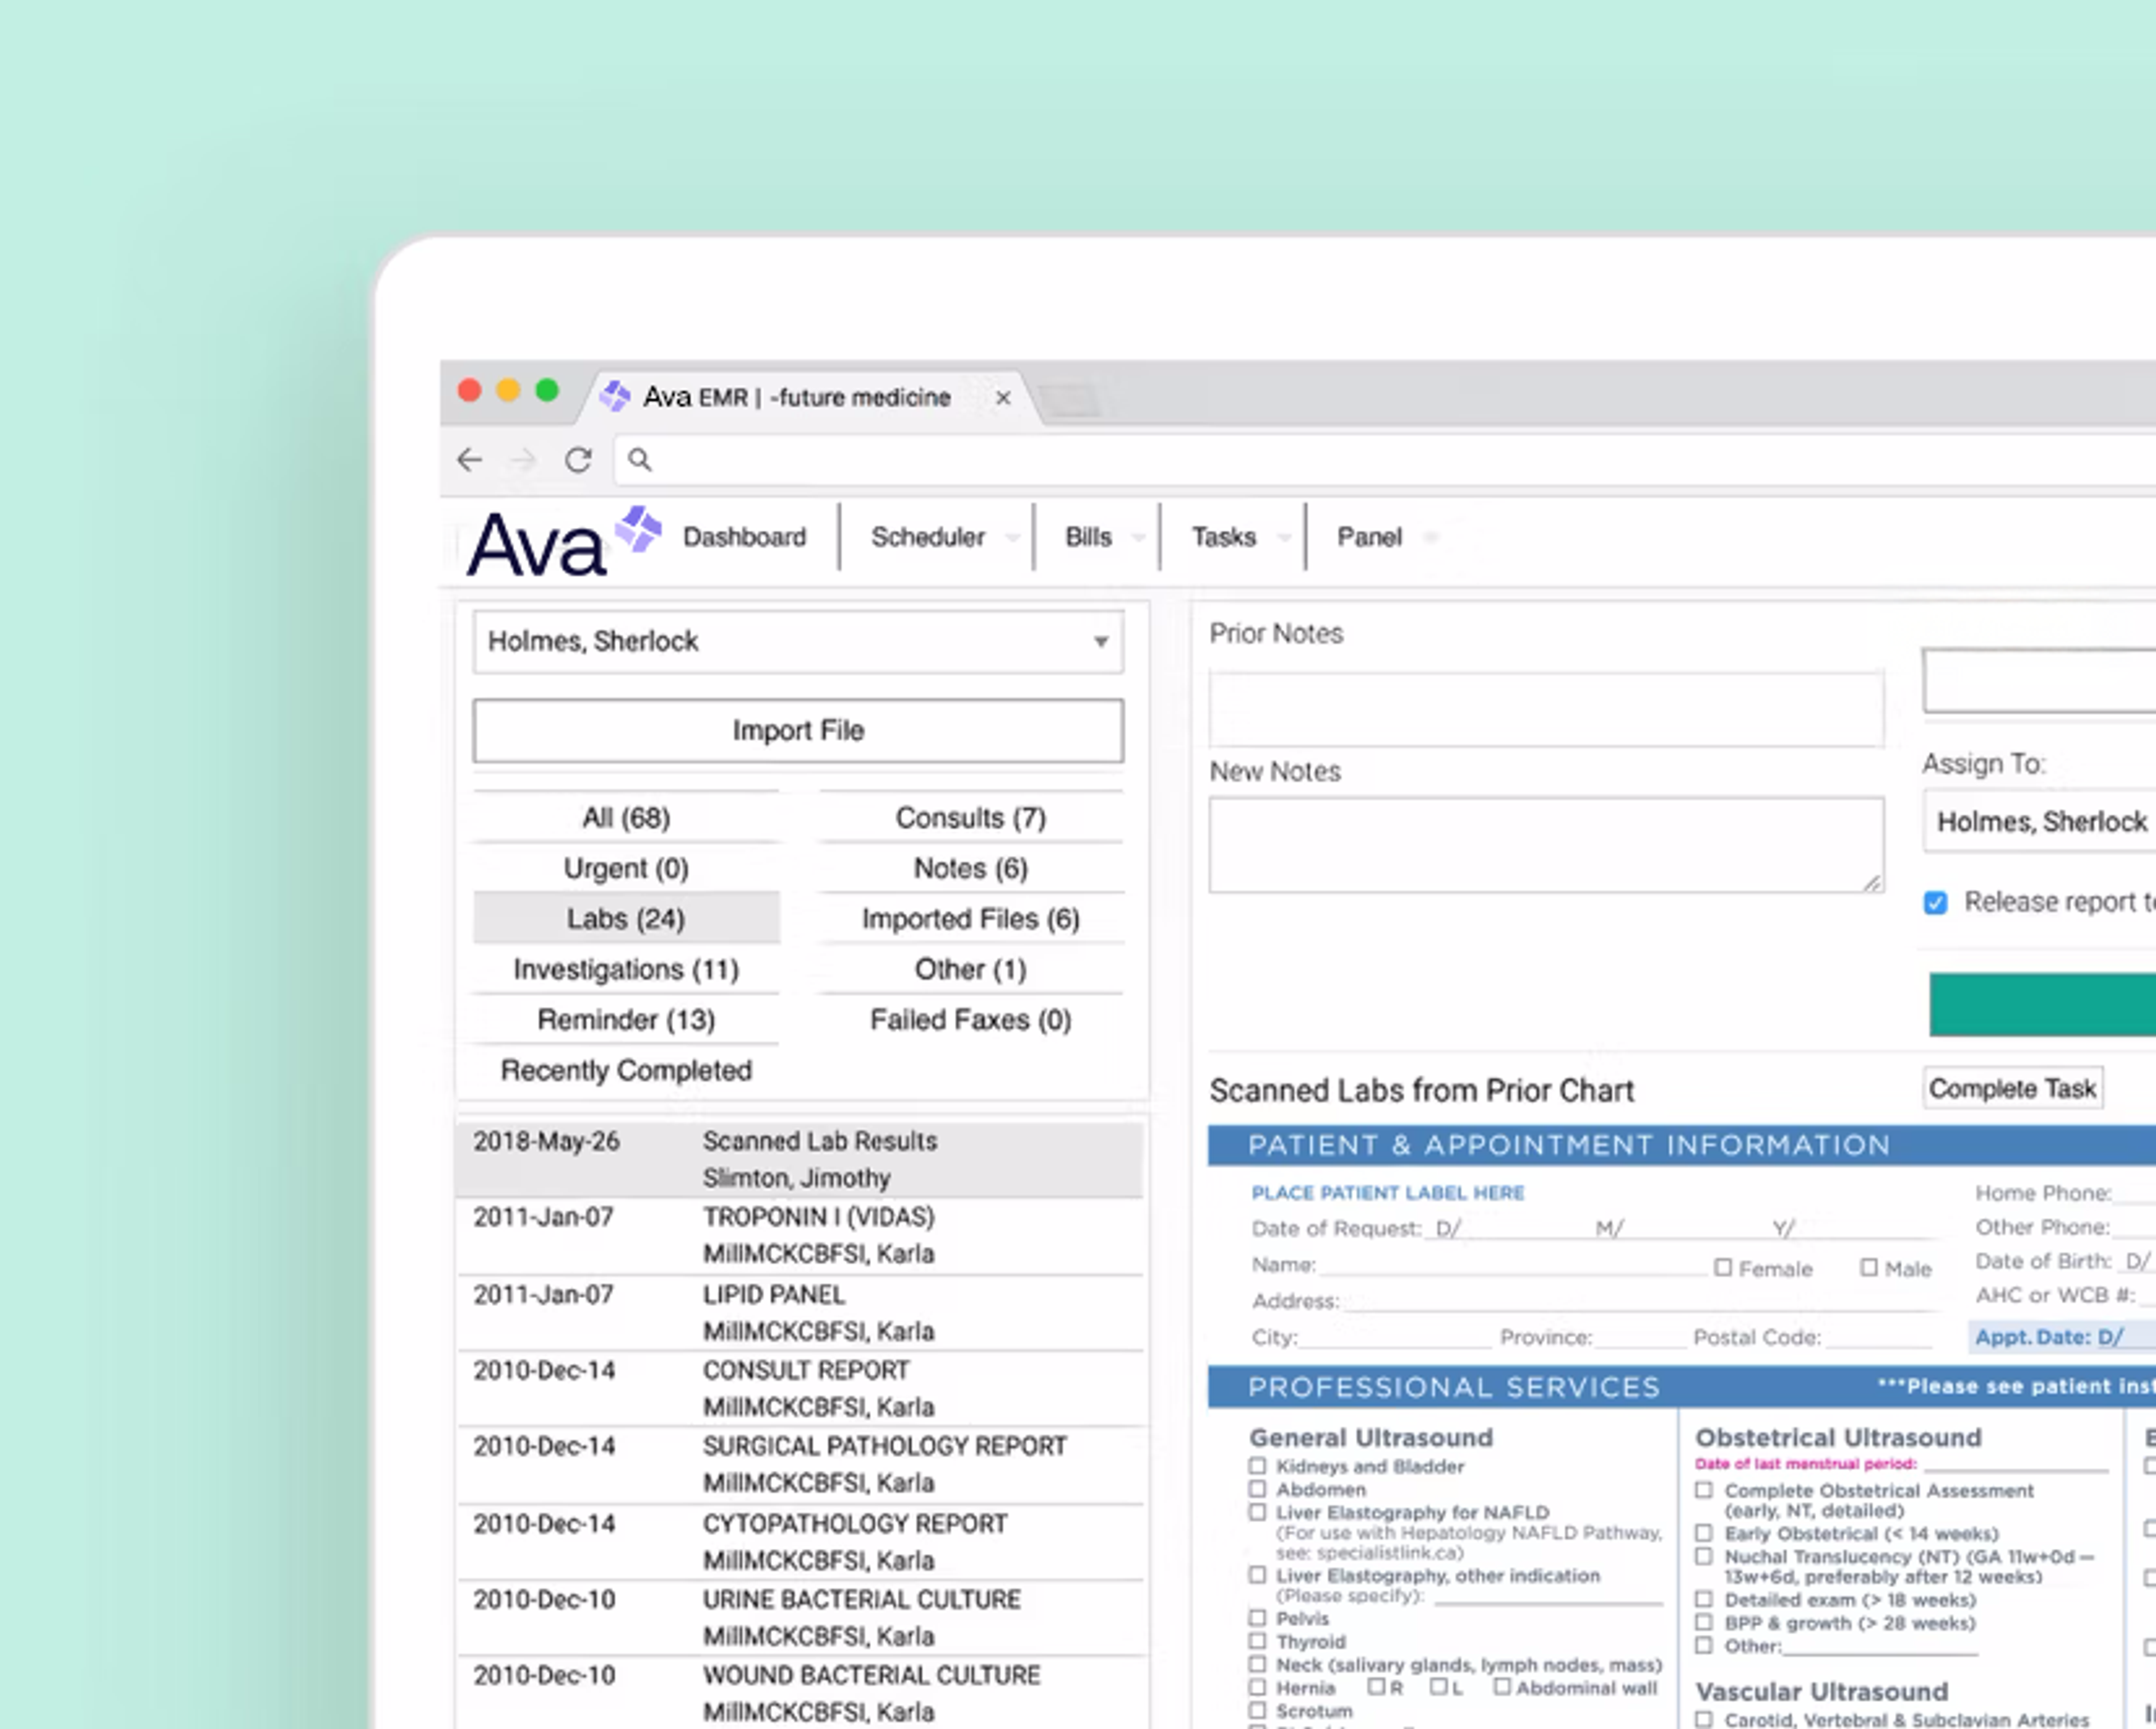Viewport: 2156px width, 1729px height.
Task: Click the browser forward arrow icon
Action: tap(523, 460)
